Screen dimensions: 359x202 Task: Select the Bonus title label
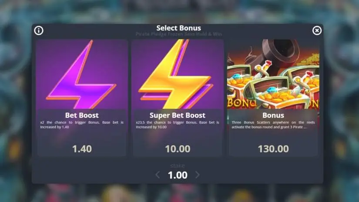(273, 115)
